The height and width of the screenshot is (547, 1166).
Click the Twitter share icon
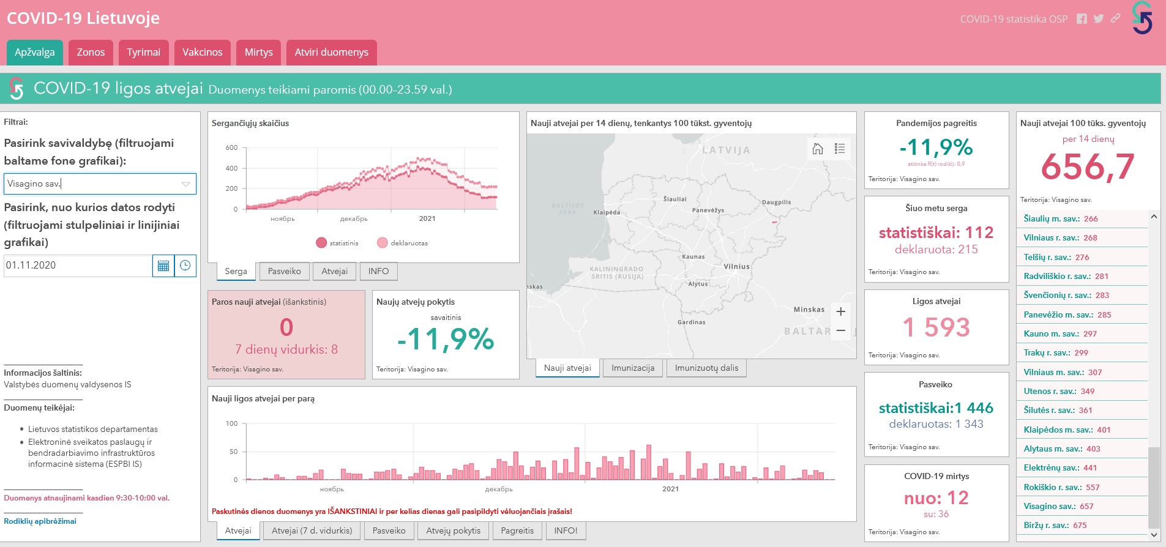click(1099, 19)
